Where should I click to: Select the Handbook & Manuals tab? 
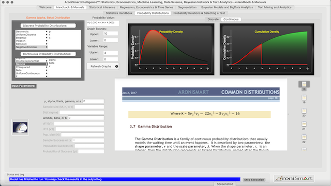coord(70,7)
